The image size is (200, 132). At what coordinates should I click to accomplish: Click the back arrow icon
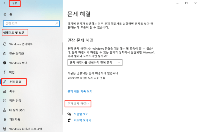tap(4, 3)
